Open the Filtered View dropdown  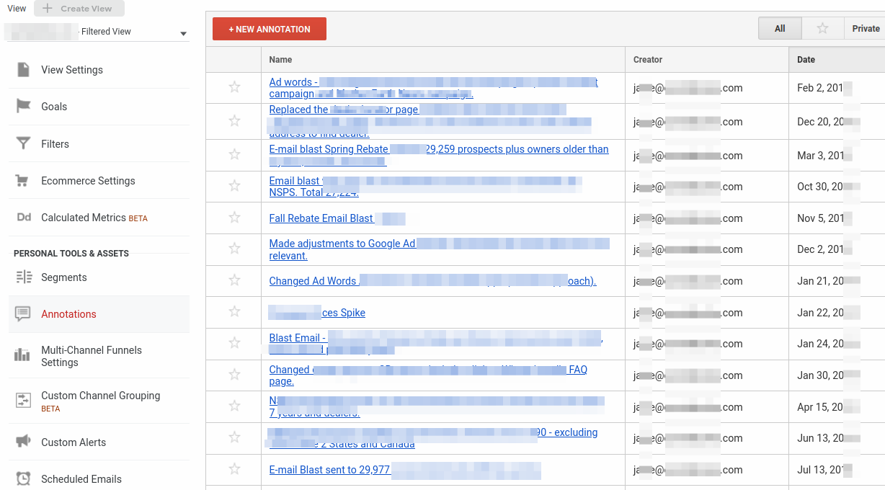click(x=183, y=33)
